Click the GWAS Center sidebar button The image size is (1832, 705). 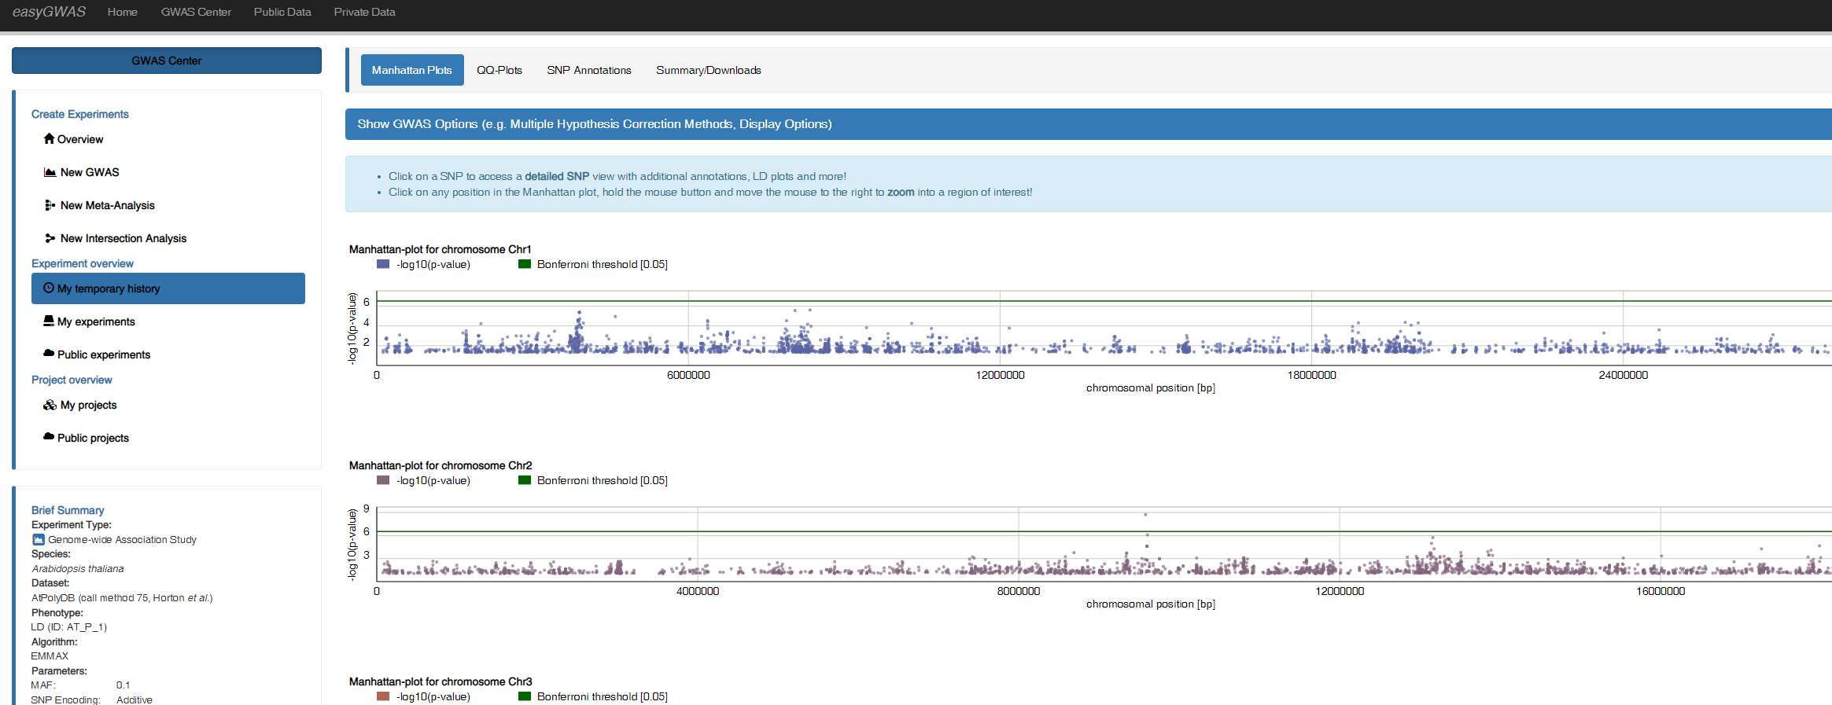167,61
